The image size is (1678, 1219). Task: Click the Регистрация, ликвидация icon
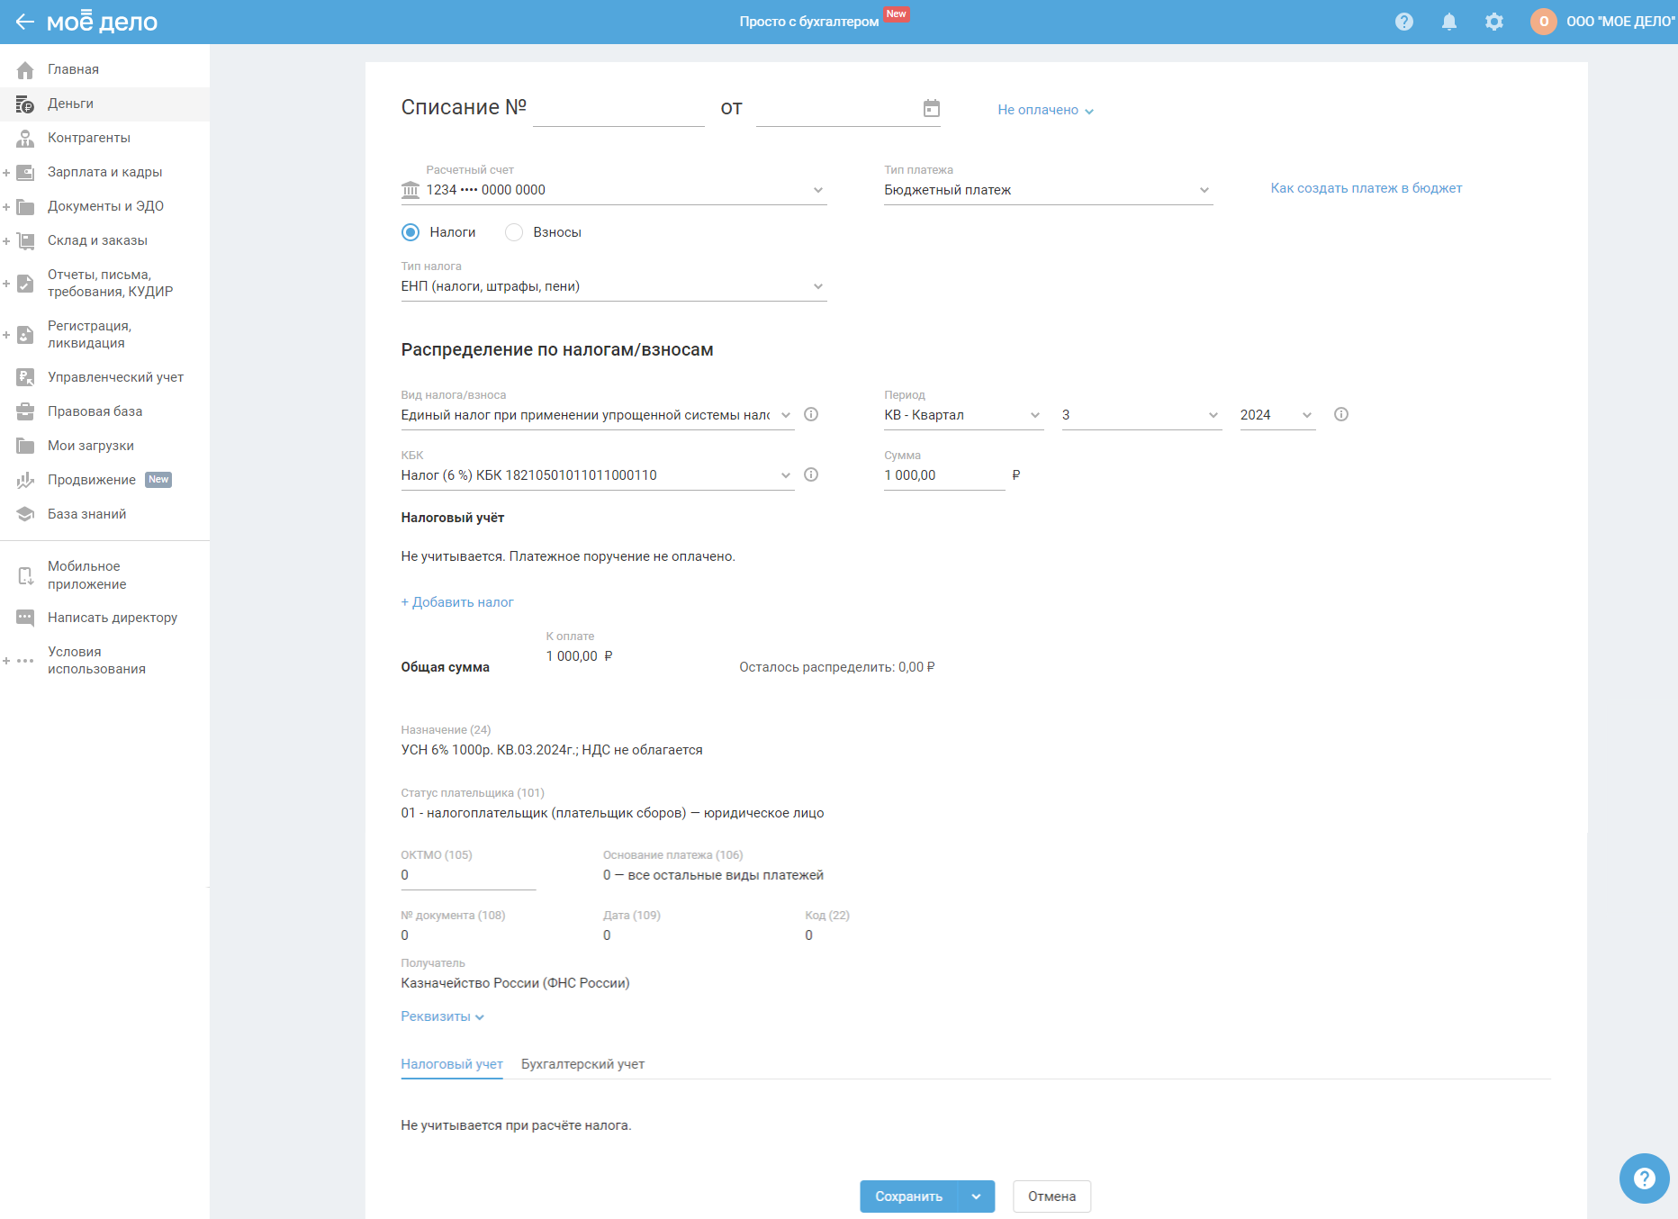click(25, 335)
